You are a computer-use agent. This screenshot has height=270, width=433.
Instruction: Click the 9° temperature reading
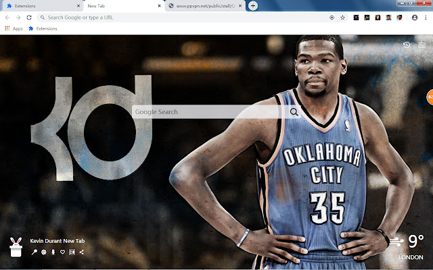tap(416, 241)
